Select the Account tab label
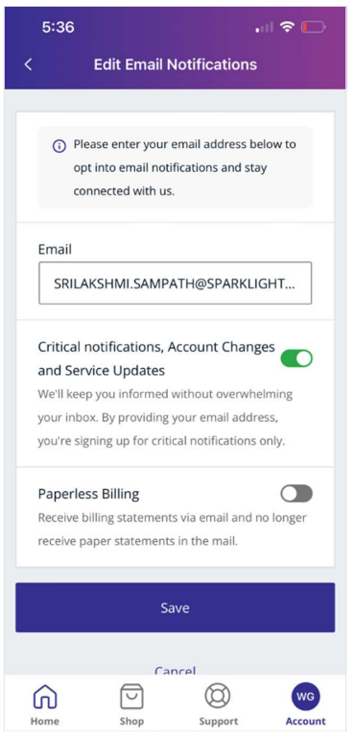354x740 pixels. (x=305, y=722)
